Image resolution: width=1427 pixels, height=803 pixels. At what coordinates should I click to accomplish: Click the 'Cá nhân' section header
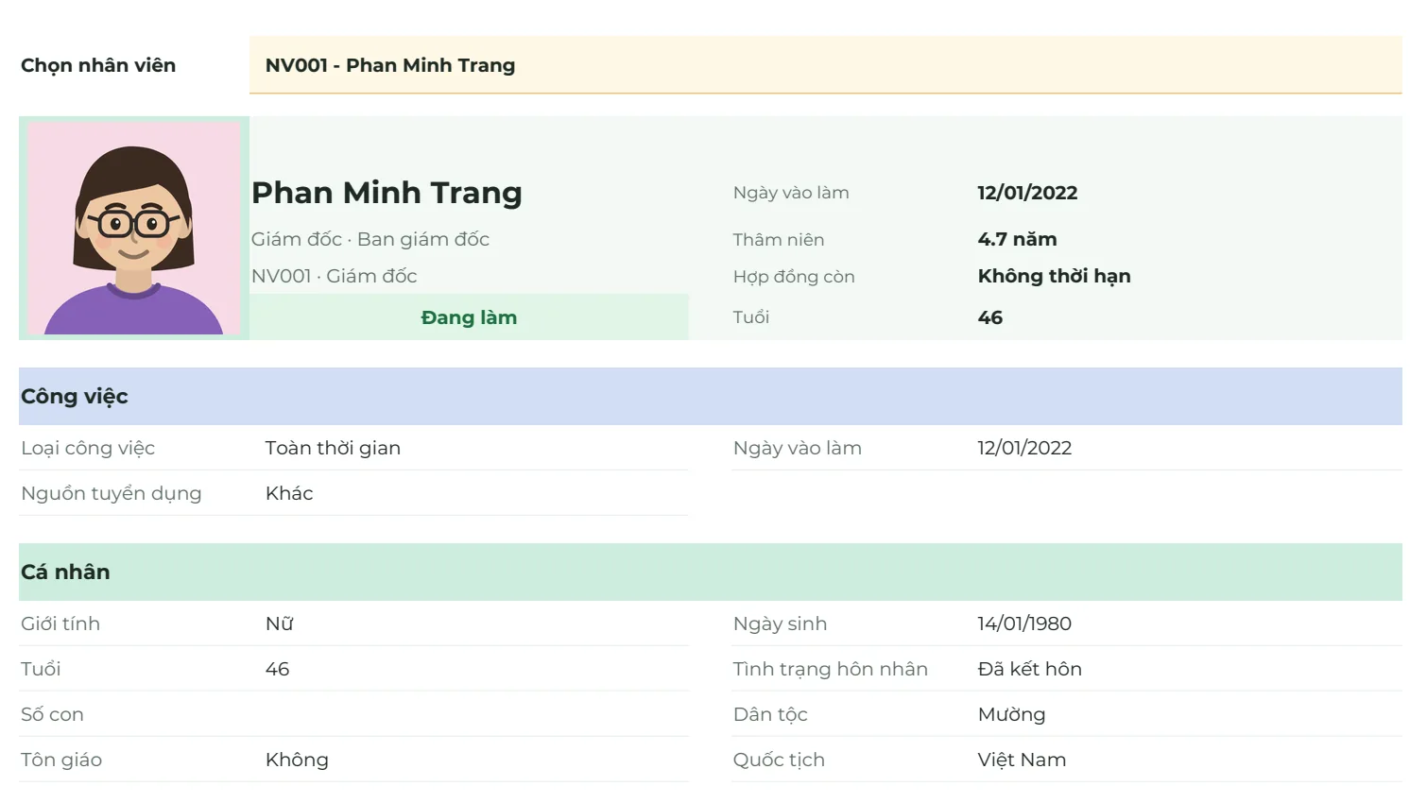click(711, 572)
